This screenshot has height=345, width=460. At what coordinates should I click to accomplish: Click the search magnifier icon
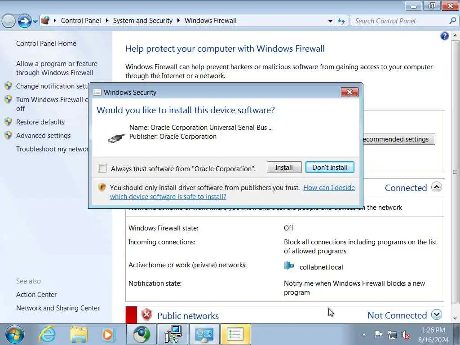[453, 21]
